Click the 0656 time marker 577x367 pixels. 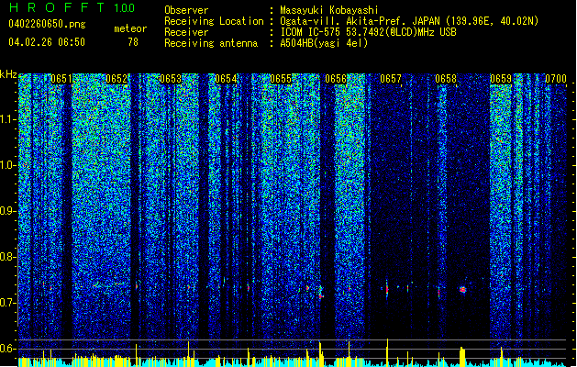336,79
